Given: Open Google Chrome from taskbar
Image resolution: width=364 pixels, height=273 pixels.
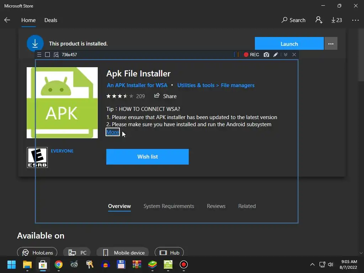Looking at the screenshot, I should click(x=59, y=264).
